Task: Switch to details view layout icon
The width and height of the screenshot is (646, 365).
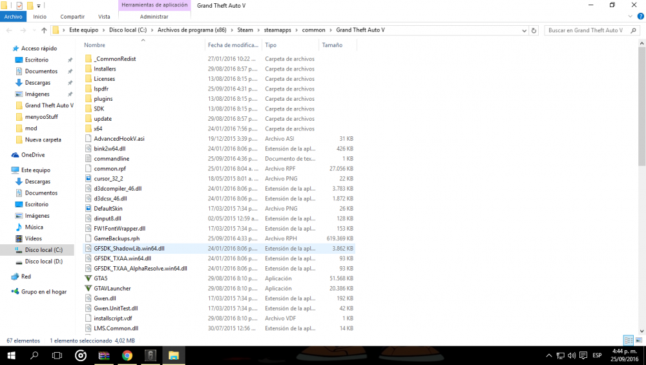Action: click(629, 340)
